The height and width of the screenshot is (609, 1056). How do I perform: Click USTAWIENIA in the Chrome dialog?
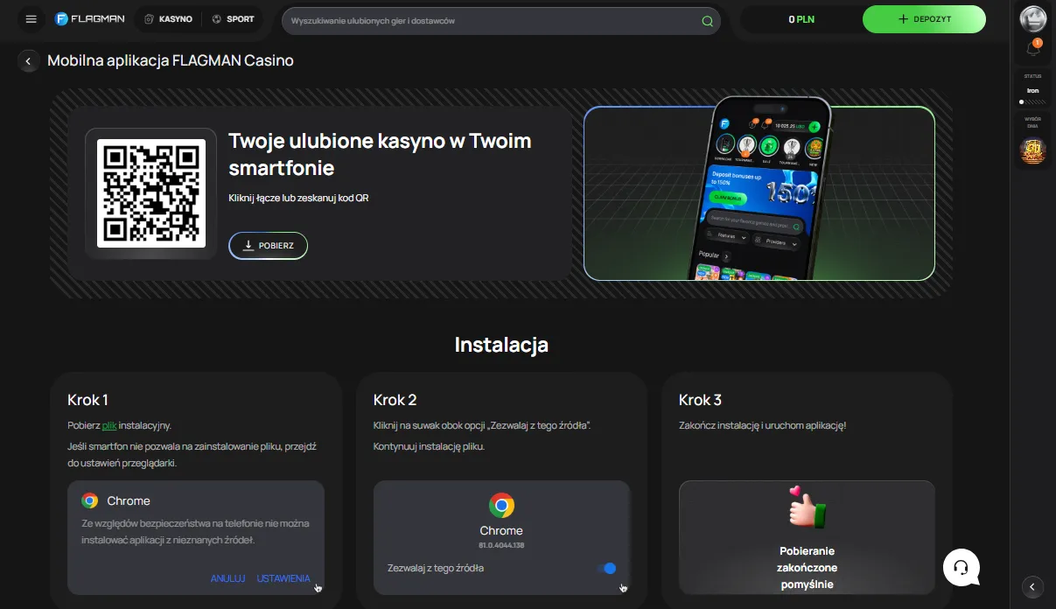(283, 578)
